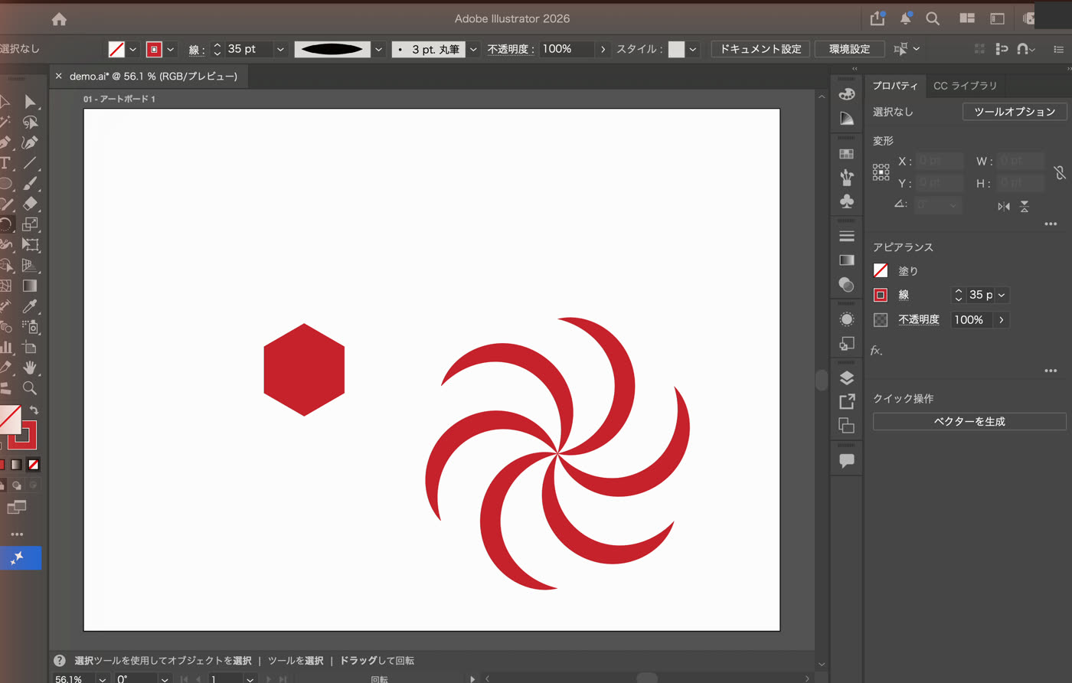Choose the Scale tool

30,224
